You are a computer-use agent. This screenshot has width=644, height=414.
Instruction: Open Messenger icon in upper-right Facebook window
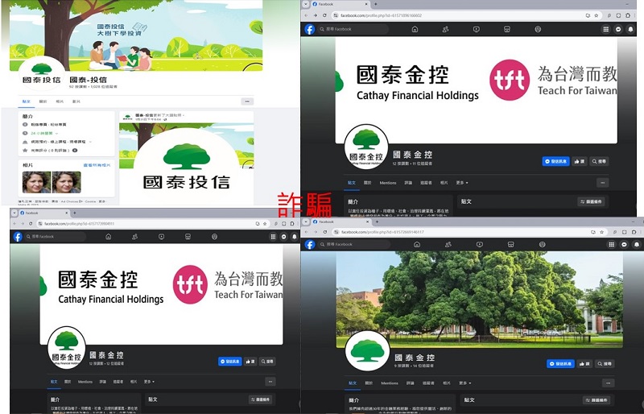point(618,29)
